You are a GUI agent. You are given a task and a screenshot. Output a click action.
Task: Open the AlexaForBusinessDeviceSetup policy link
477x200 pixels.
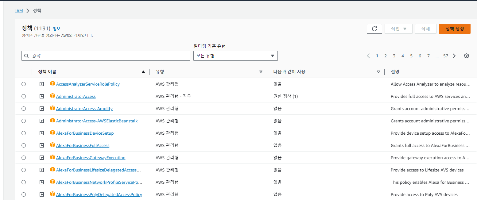pos(85,133)
